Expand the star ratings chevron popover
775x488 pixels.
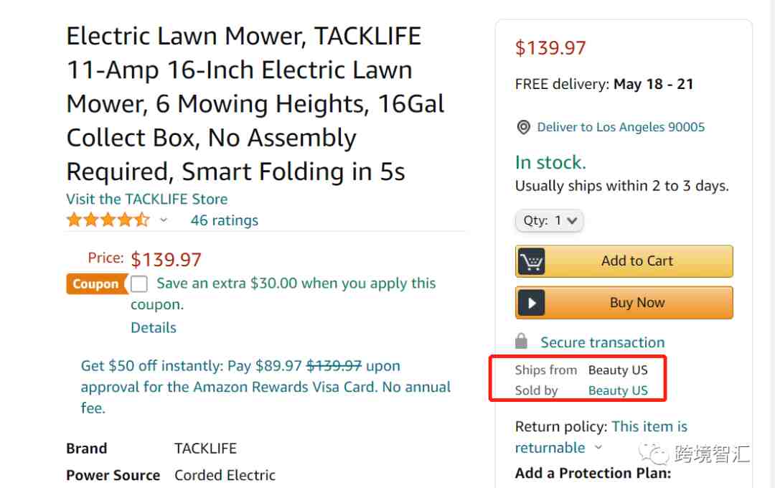tap(164, 220)
